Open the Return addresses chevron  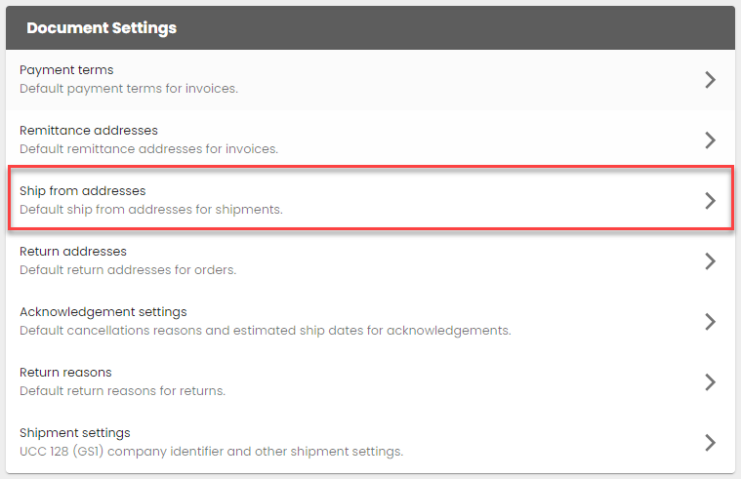[x=711, y=261]
